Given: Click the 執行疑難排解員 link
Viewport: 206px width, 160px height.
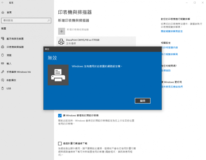Looking at the screenshot, I should [x=170, y=54].
